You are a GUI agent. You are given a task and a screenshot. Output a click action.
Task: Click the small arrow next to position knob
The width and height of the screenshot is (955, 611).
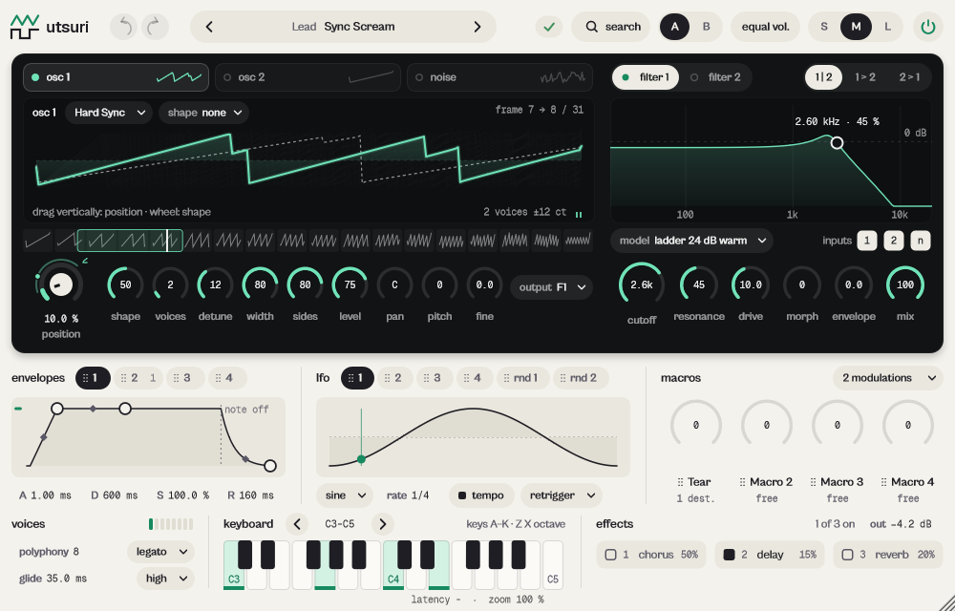[x=85, y=261]
